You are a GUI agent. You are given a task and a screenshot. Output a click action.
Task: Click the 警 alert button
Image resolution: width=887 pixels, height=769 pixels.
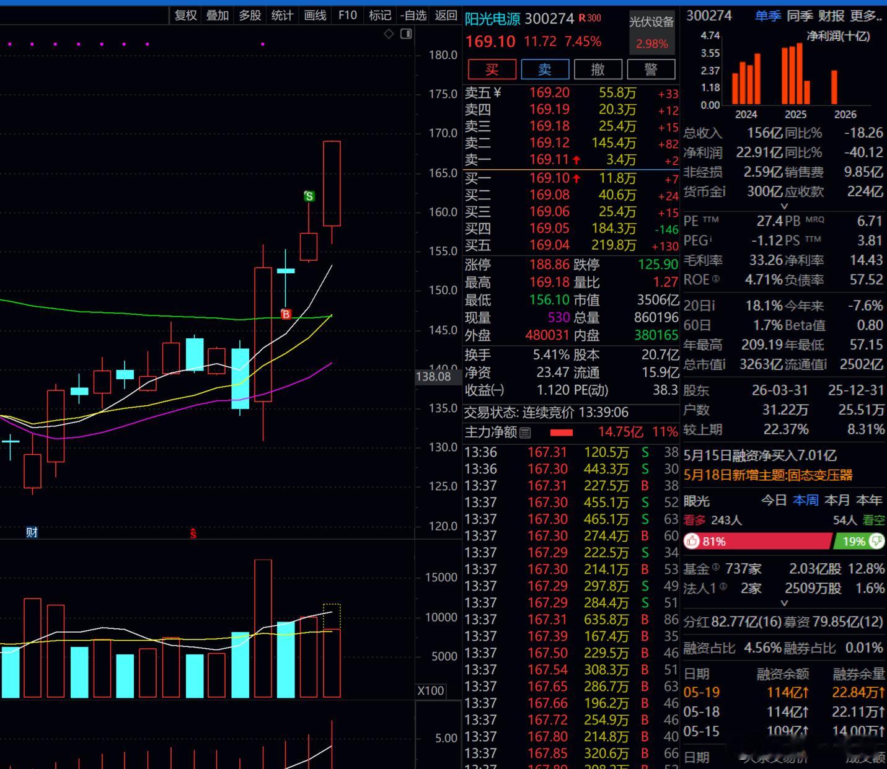[651, 69]
